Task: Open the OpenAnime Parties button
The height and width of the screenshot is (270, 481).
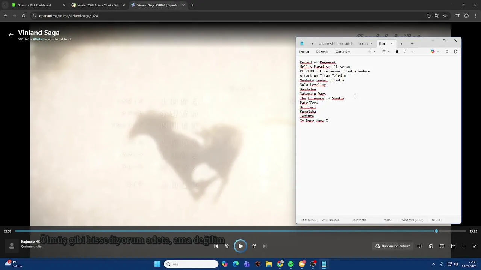Action: point(393,246)
